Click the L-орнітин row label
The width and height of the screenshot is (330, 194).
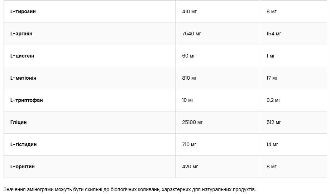(x=23, y=166)
